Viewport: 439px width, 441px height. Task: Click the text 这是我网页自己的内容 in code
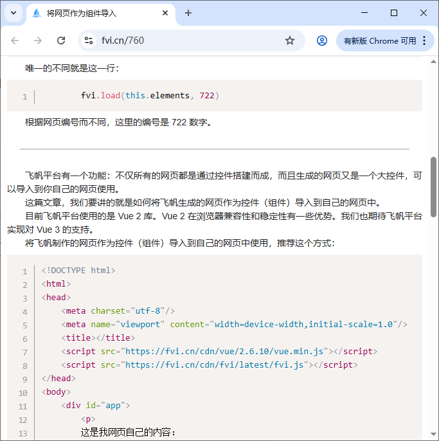tap(128, 432)
